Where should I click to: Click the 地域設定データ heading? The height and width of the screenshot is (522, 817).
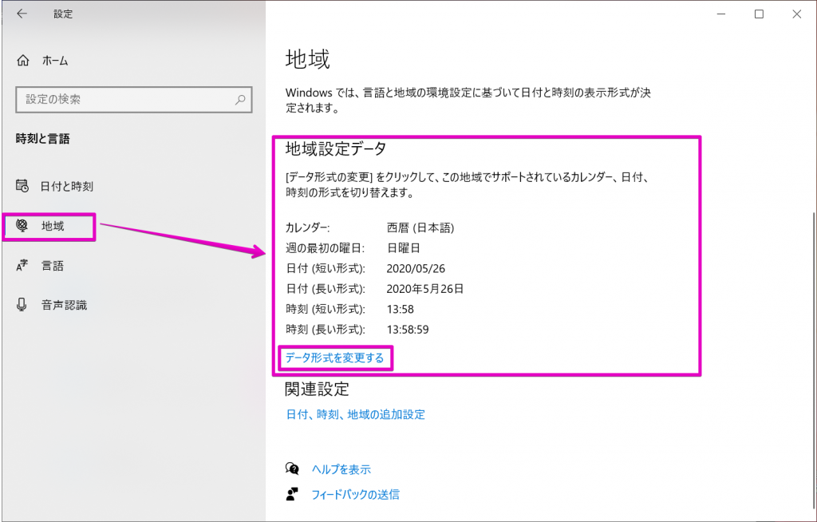click(x=336, y=149)
